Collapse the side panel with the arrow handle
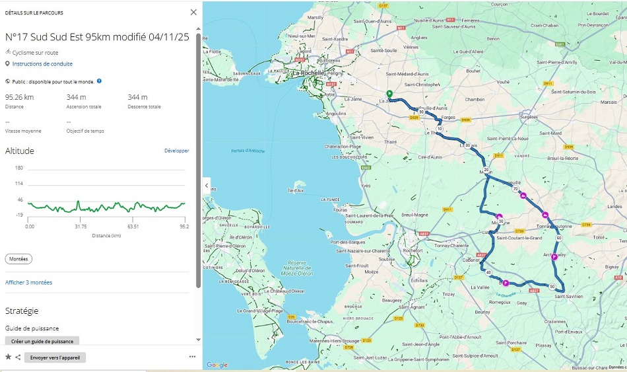This screenshot has width=627, height=372. click(207, 186)
